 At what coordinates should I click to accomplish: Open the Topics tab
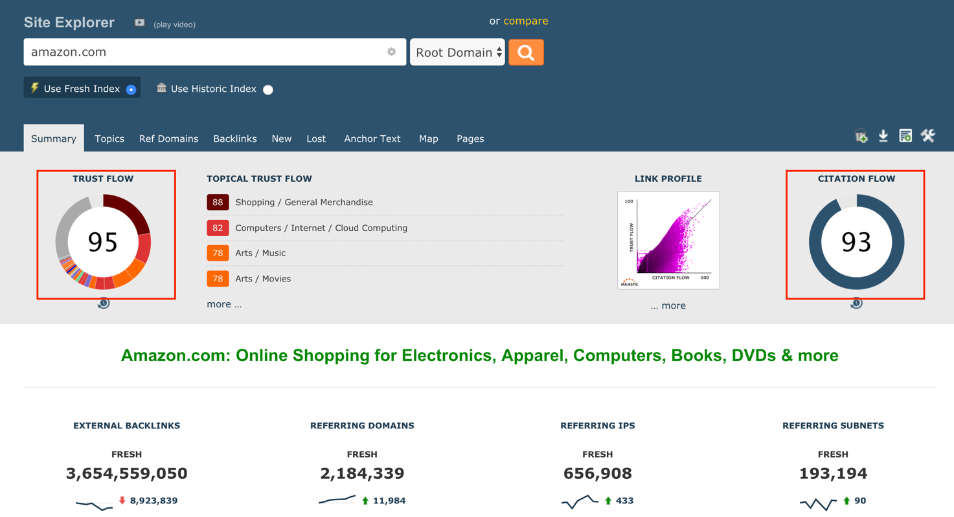click(x=109, y=138)
